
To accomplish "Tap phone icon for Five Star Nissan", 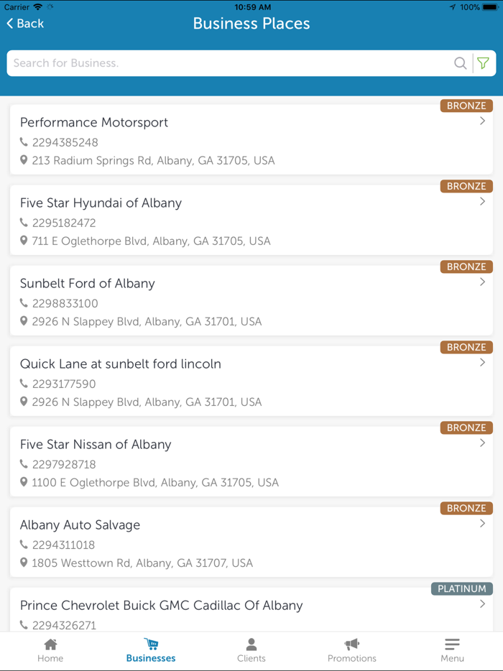I will click(x=24, y=464).
